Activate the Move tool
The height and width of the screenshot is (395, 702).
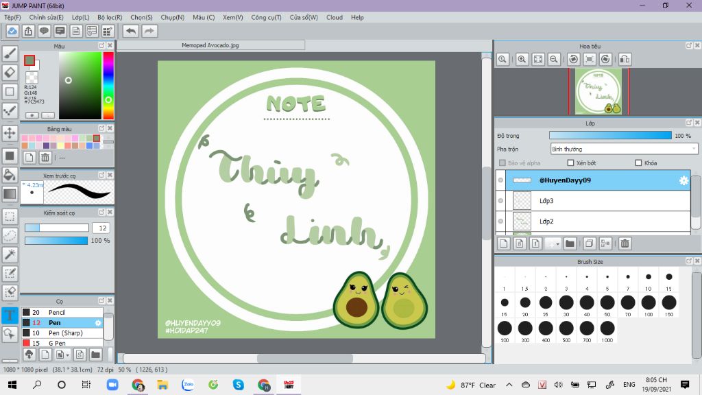pyautogui.click(x=10, y=133)
